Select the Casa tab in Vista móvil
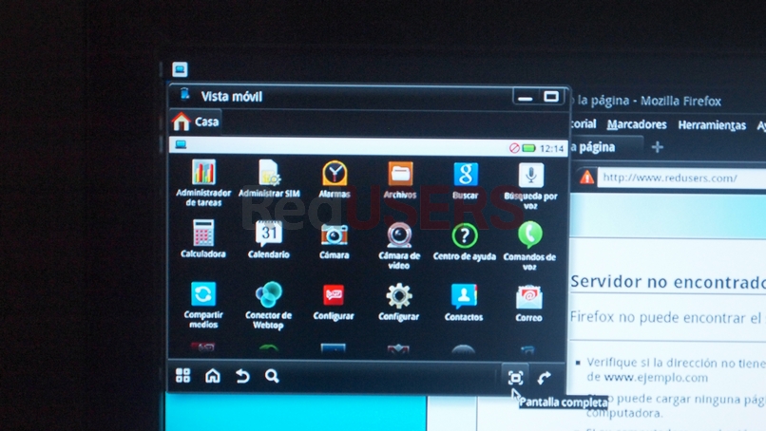This screenshot has width=766, height=431. (x=196, y=122)
